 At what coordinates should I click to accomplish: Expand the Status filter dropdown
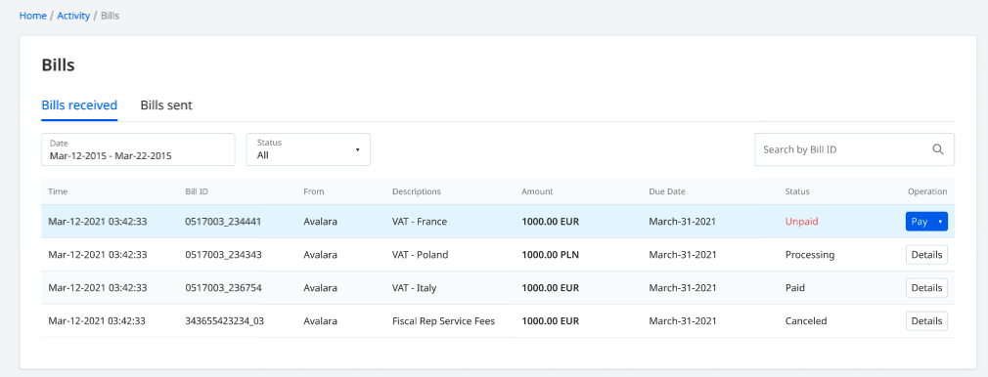click(308, 149)
